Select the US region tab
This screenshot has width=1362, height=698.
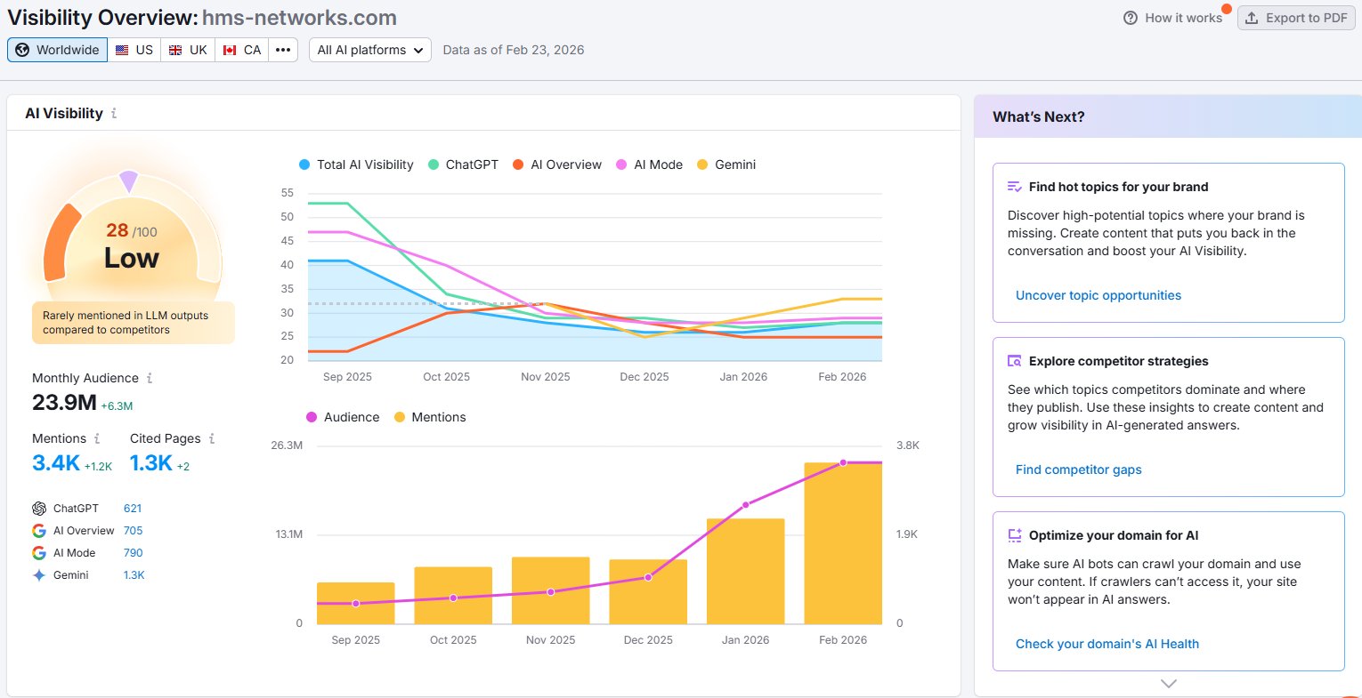(x=134, y=50)
